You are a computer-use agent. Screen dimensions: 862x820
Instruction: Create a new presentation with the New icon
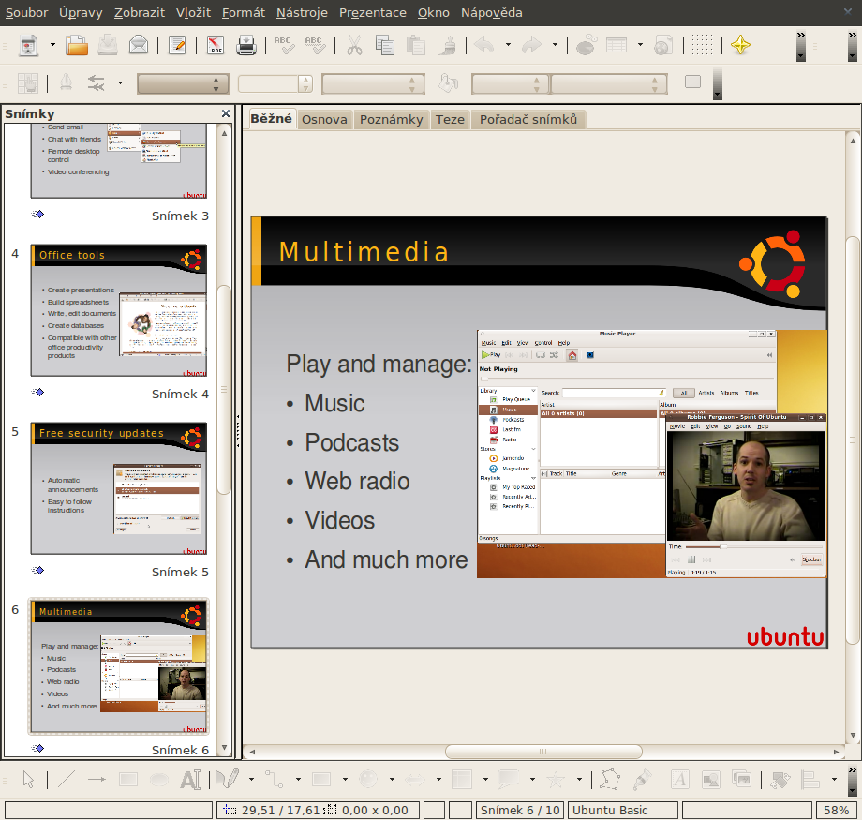point(29,45)
